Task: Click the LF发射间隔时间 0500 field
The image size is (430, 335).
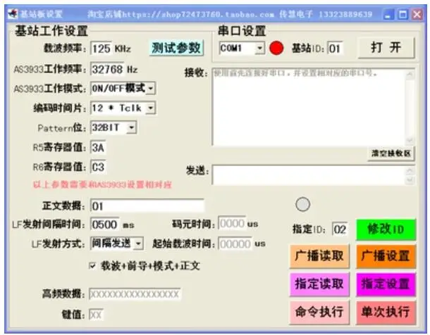Action: point(105,225)
